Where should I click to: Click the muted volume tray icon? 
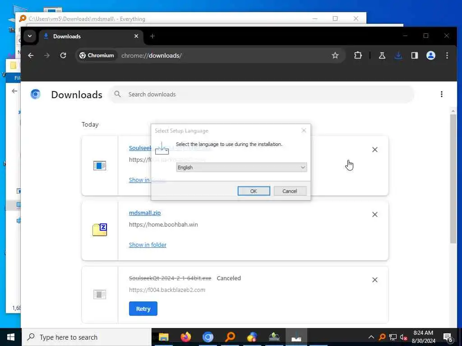pyautogui.click(x=403, y=337)
